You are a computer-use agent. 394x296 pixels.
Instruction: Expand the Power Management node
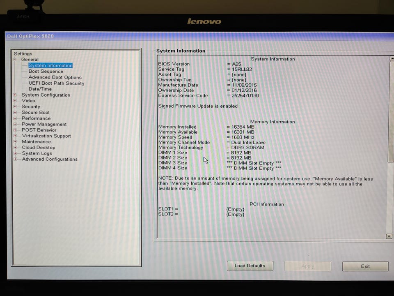[x=15, y=124]
